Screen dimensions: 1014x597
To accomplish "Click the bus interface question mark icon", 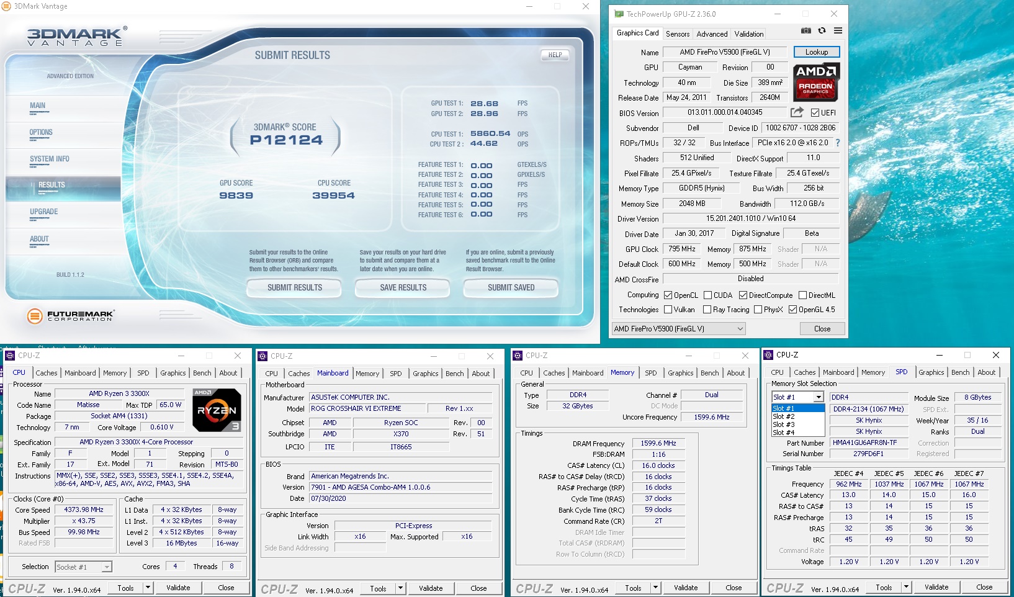I will tap(837, 143).
